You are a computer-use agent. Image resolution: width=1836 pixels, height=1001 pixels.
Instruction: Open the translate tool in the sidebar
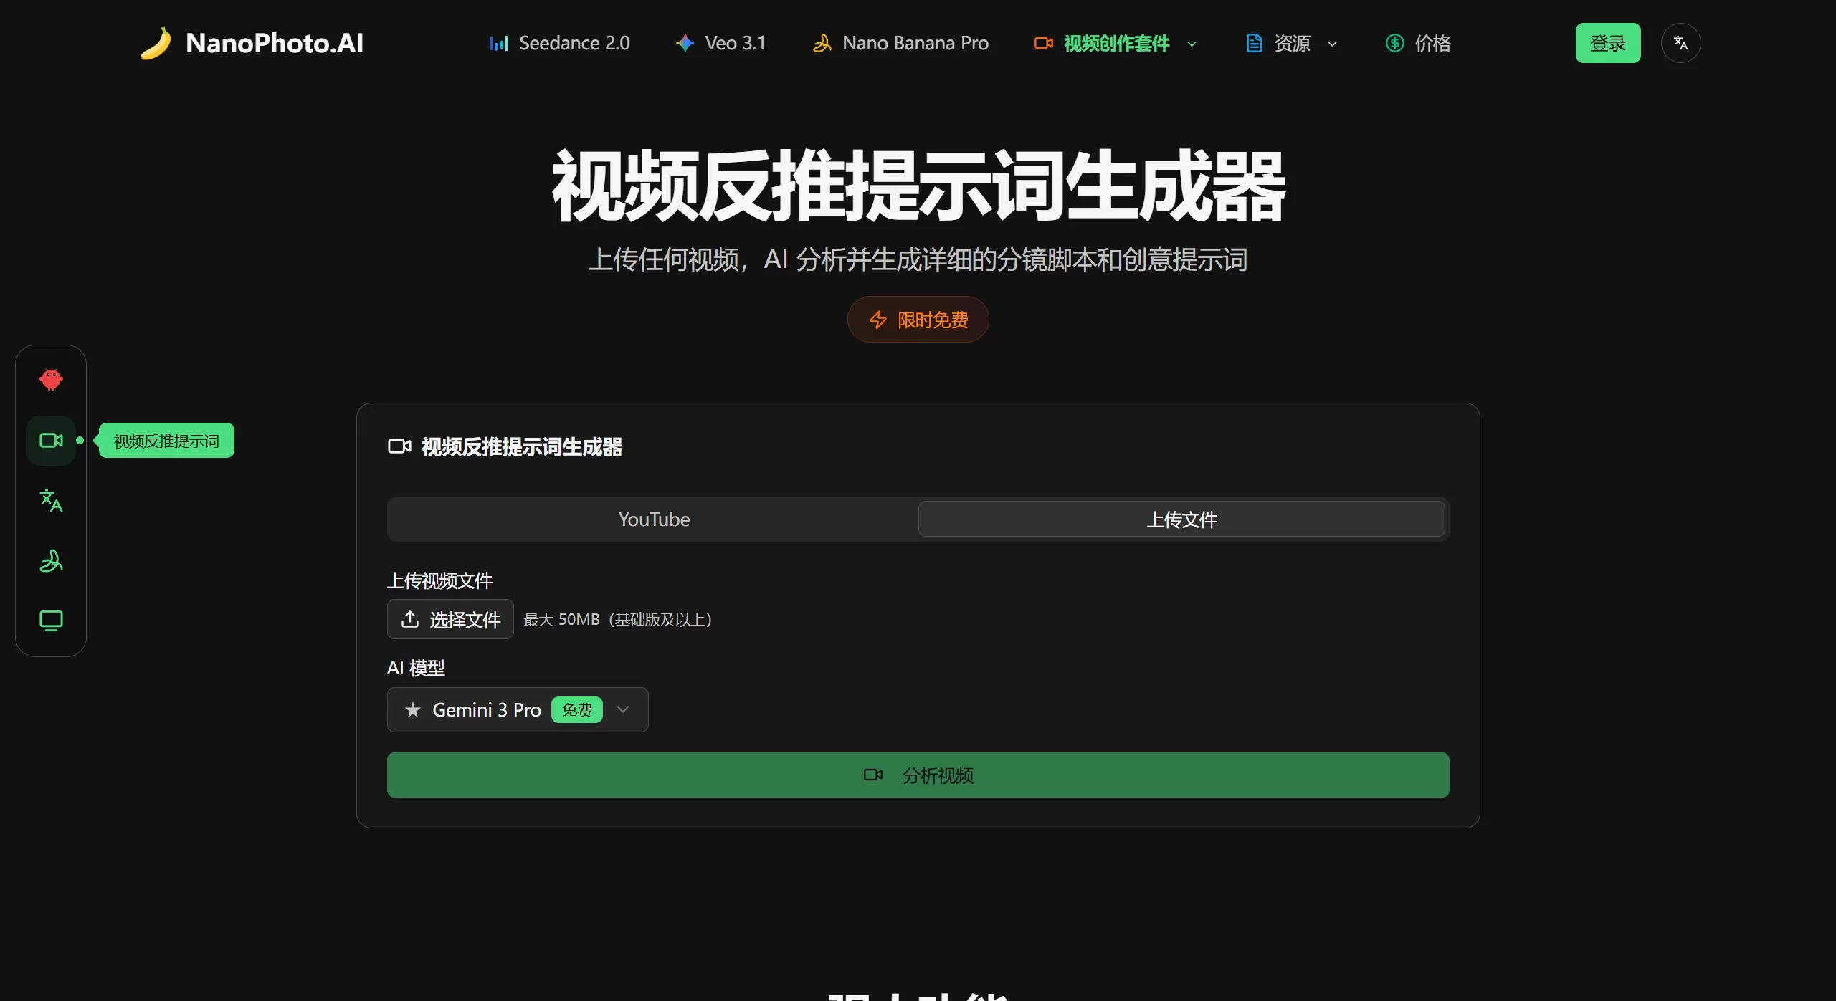click(x=51, y=500)
